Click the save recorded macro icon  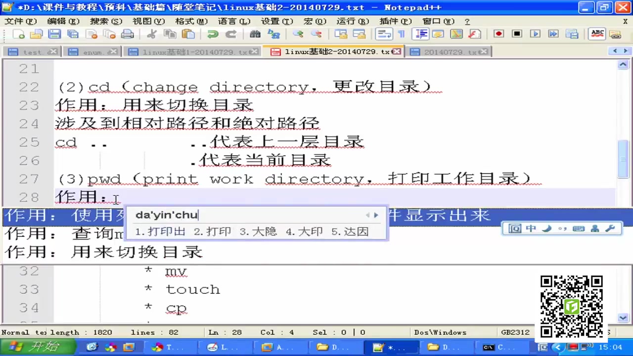(572, 34)
